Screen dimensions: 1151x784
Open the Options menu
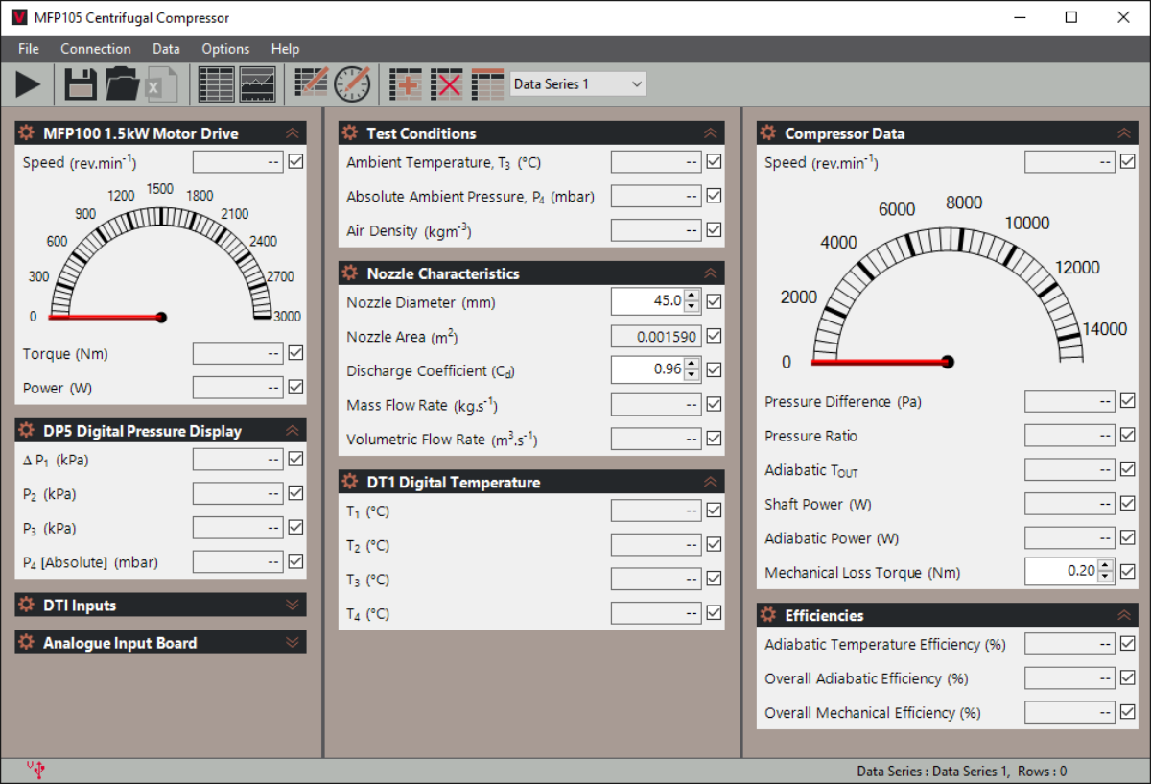coord(225,48)
